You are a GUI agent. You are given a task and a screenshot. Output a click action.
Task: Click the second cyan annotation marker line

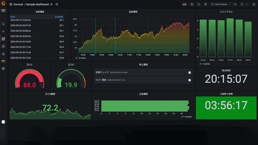[x=115, y=36]
